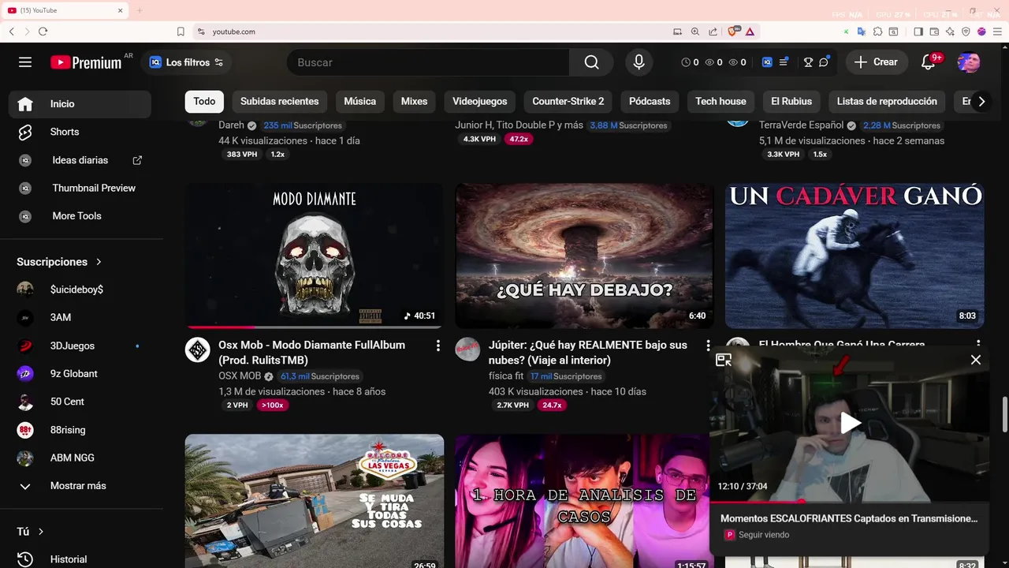Open Google Translate extension icon
This screenshot has width=1009, height=568.
pos(862,32)
